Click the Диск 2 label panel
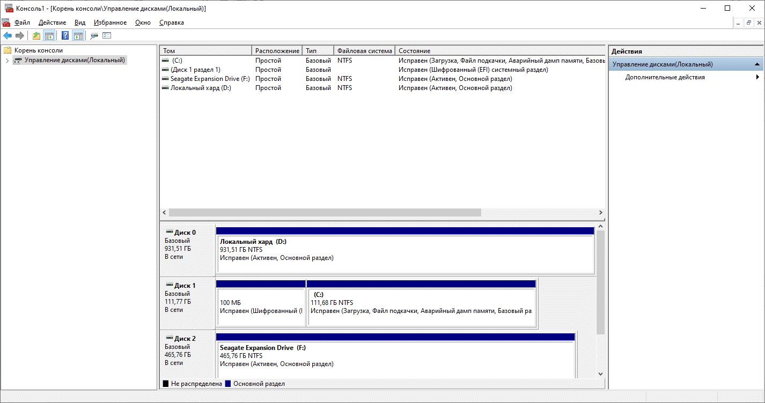 (x=188, y=354)
